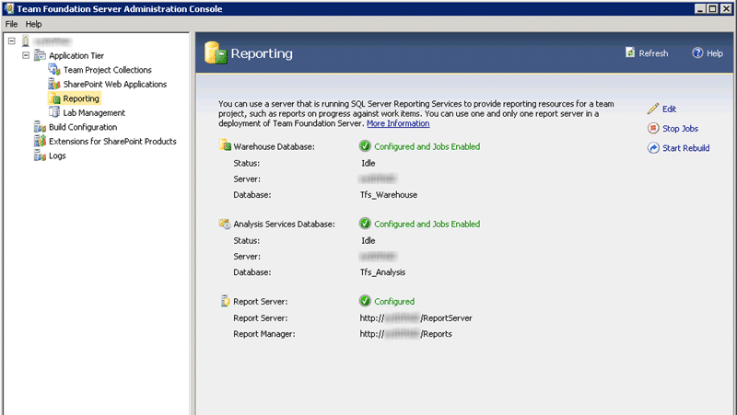Click the 'Analysis Services Database:' label
This screenshot has height=415, width=737.
point(285,224)
